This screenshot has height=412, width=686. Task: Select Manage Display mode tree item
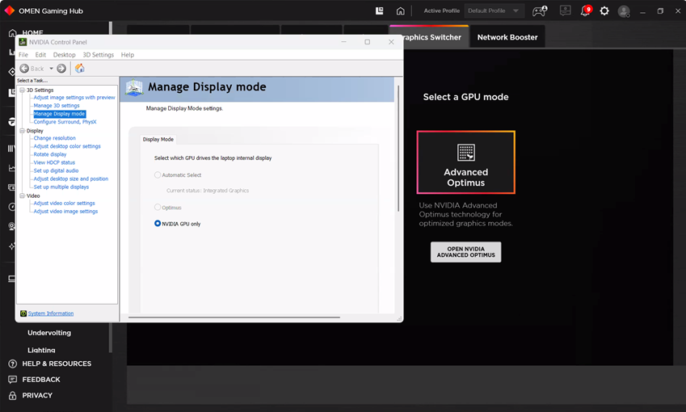click(x=60, y=114)
